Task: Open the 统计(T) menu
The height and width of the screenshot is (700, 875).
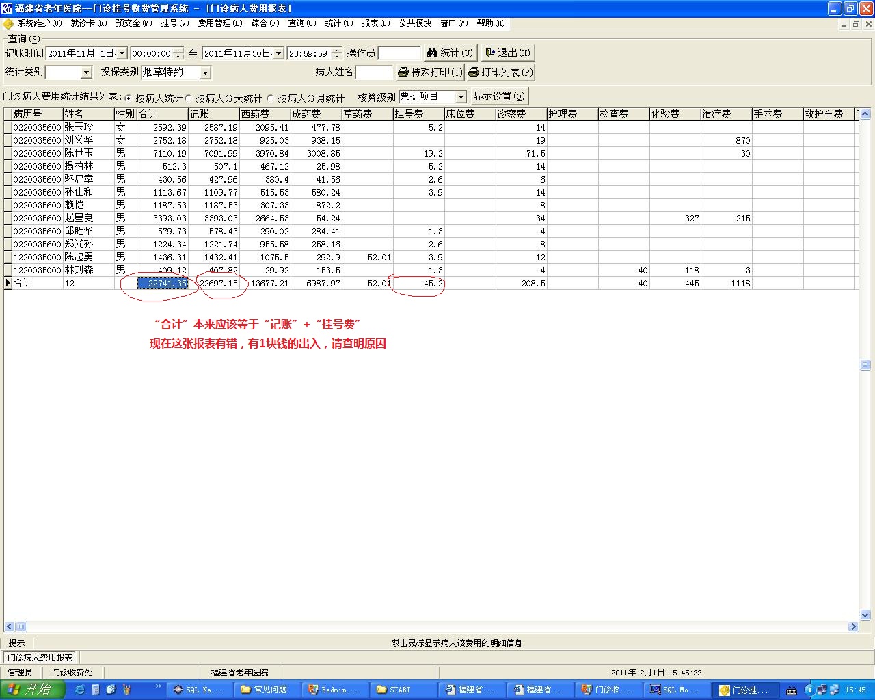Action: pos(339,23)
